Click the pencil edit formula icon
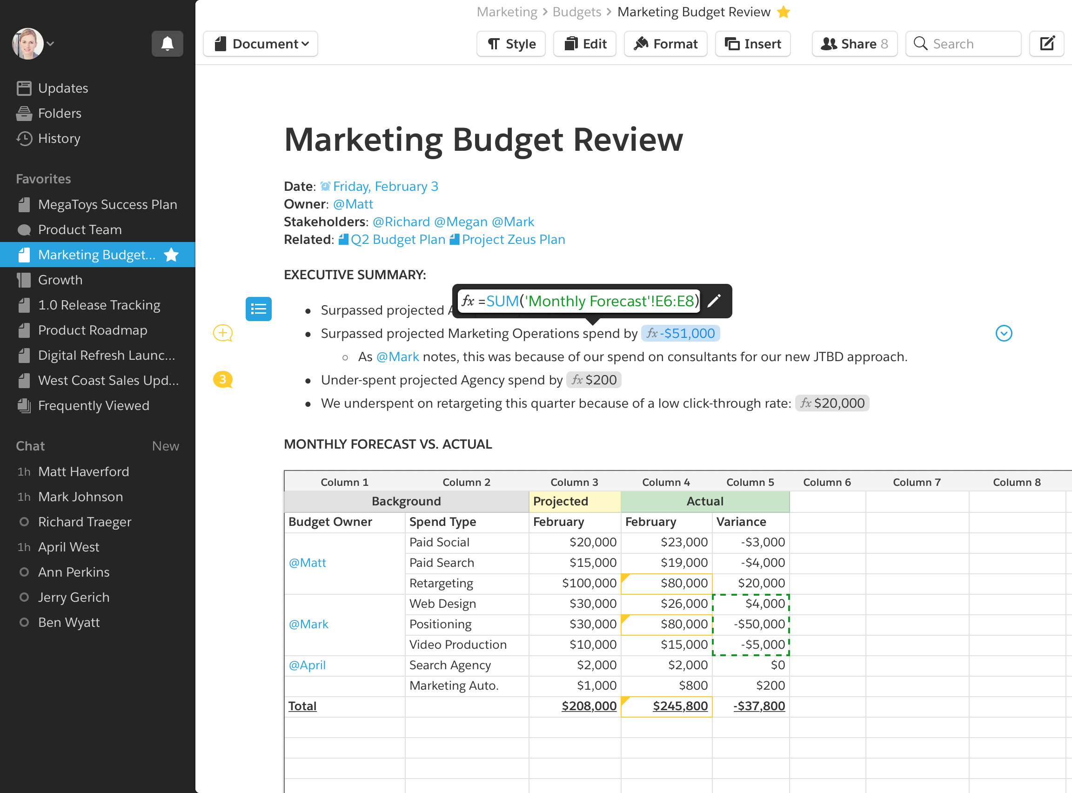The image size is (1072, 793). tap(714, 301)
